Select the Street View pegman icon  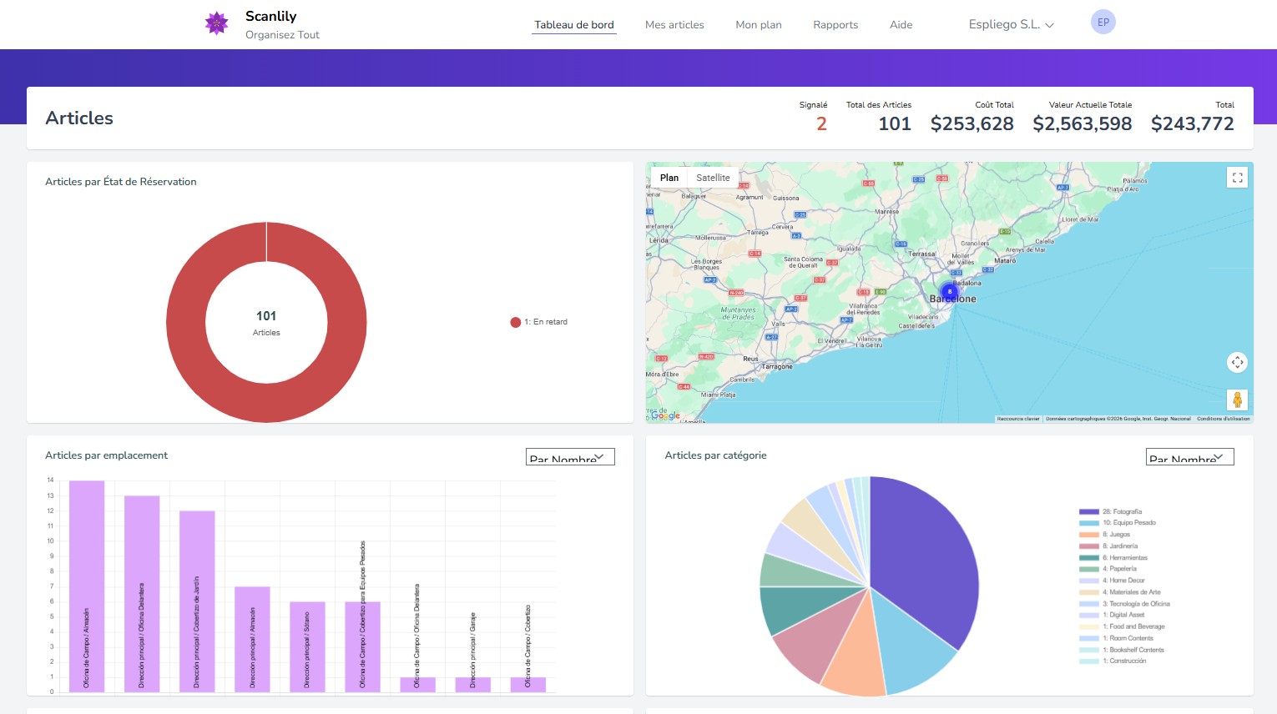point(1237,400)
